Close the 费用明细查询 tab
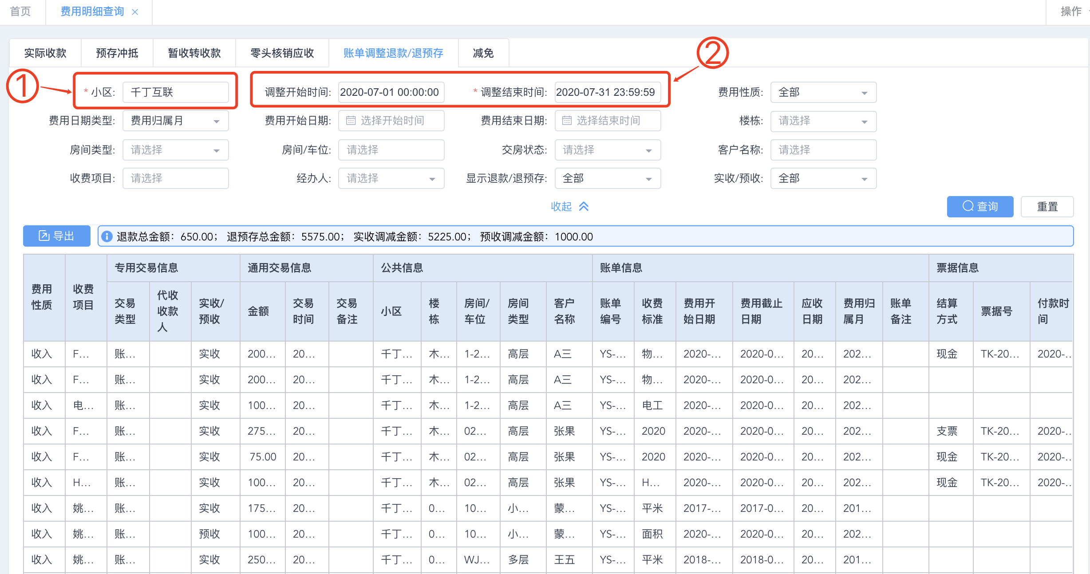 click(135, 12)
